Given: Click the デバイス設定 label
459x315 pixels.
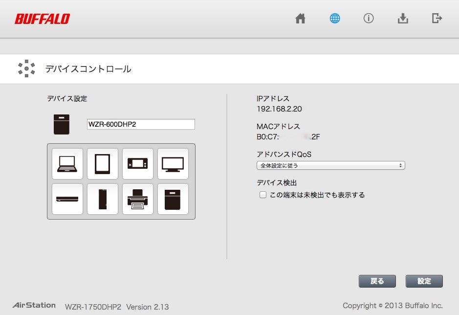Looking at the screenshot, I should [x=67, y=99].
